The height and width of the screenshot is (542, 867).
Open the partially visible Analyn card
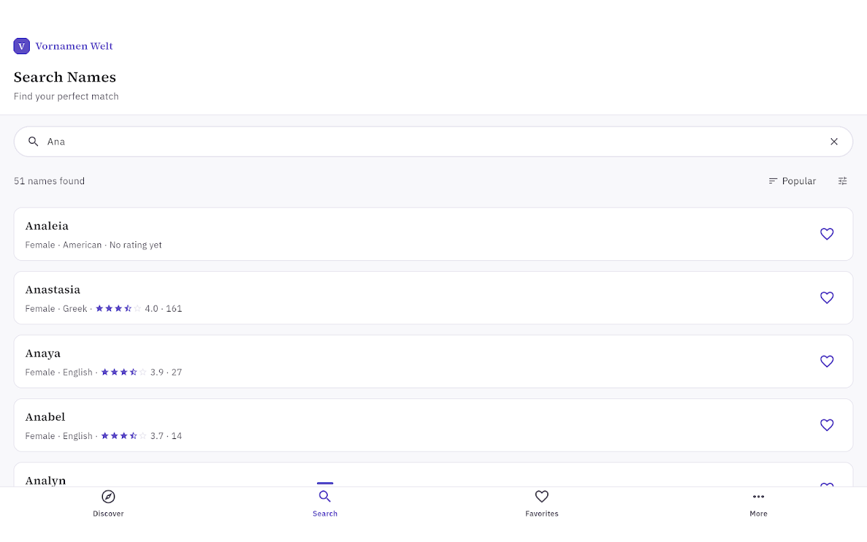coord(433,475)
